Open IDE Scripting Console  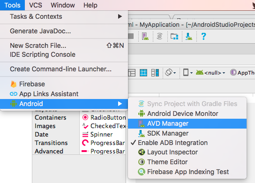coord(64,54)
